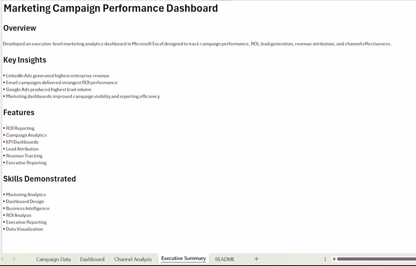Select the Key Insights heading cell
Viewport: 416px width, 266px height.
(25, 60)
